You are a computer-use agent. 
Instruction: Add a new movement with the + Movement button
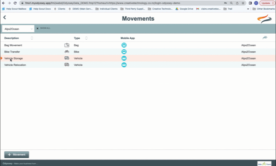[x=17, y=154]
